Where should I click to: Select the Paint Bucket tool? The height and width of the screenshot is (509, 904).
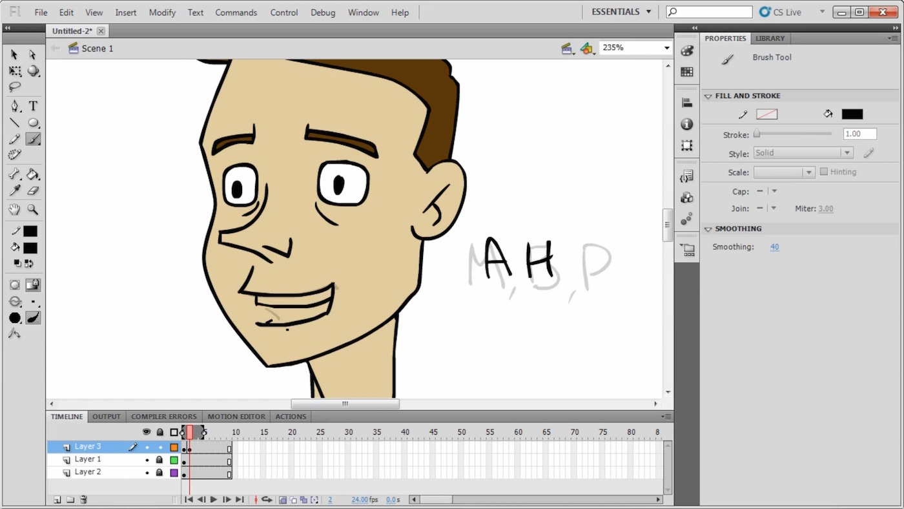click(33, 174)
